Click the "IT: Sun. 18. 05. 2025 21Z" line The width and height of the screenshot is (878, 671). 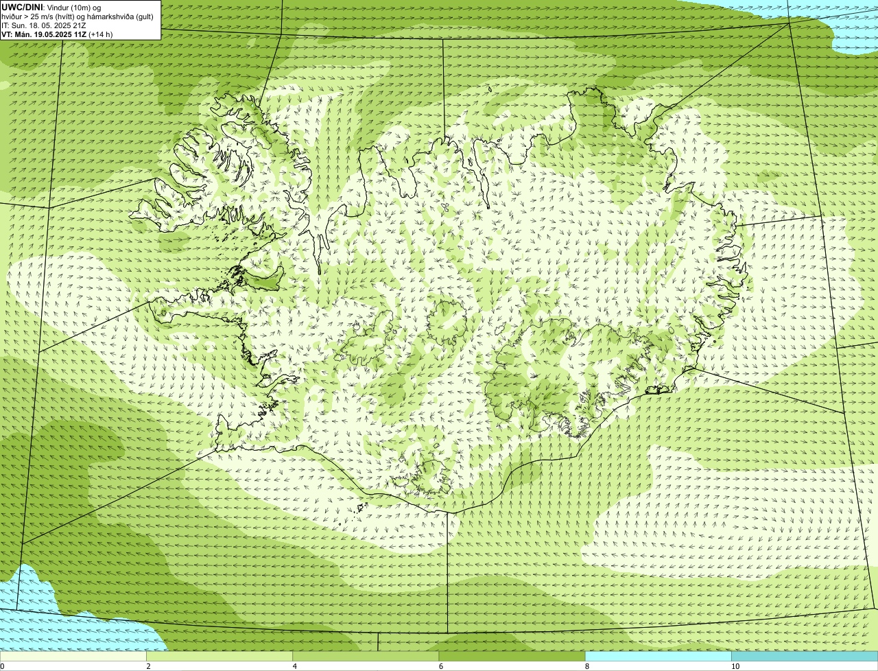pos(44,25)
